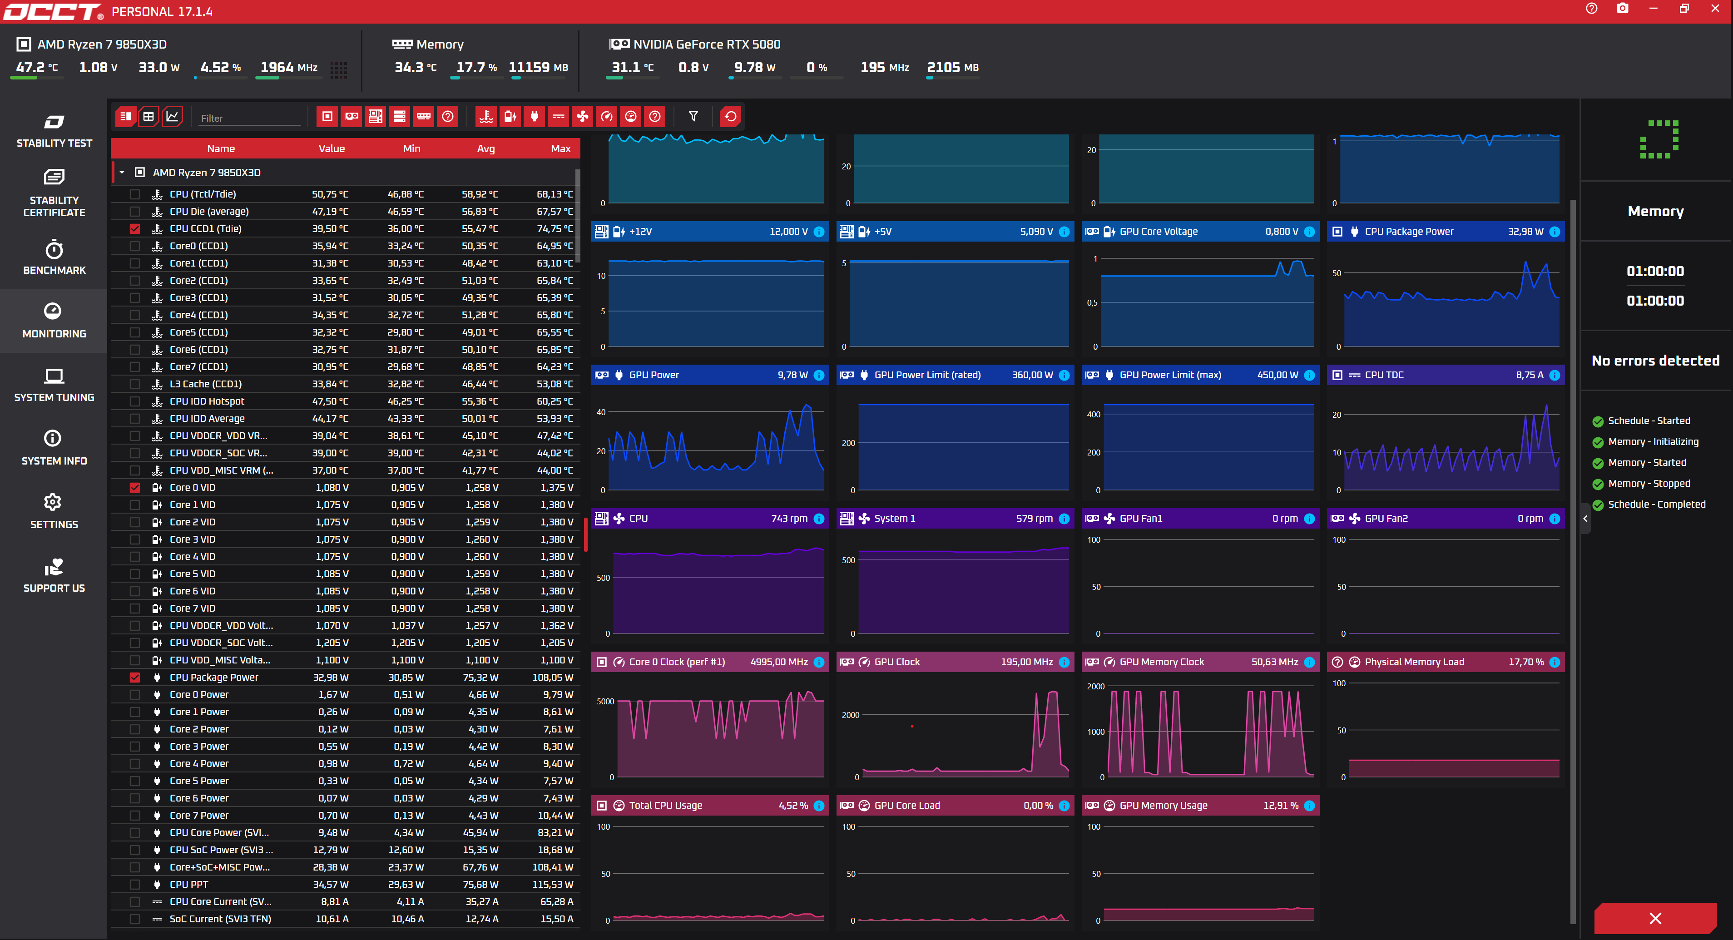The height and width of the screenshot is (940, 1733).
Task: Toggle the GPU device filter icon
Action: (x=351, y=116)
